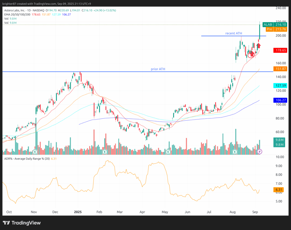The image size is (291, 230).
Task: Click the orange 151.87 value in the EMA legend
Action: [46, 14]
